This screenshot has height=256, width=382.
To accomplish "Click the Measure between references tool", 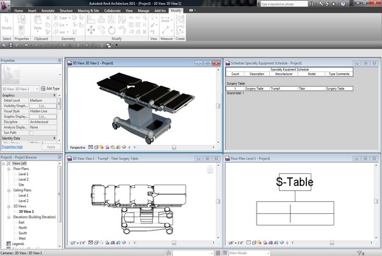I will pyautogui.click(x=166, y=19).
